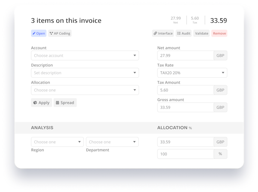
Task: Open the Department dropdown
Action: (112, 142)
